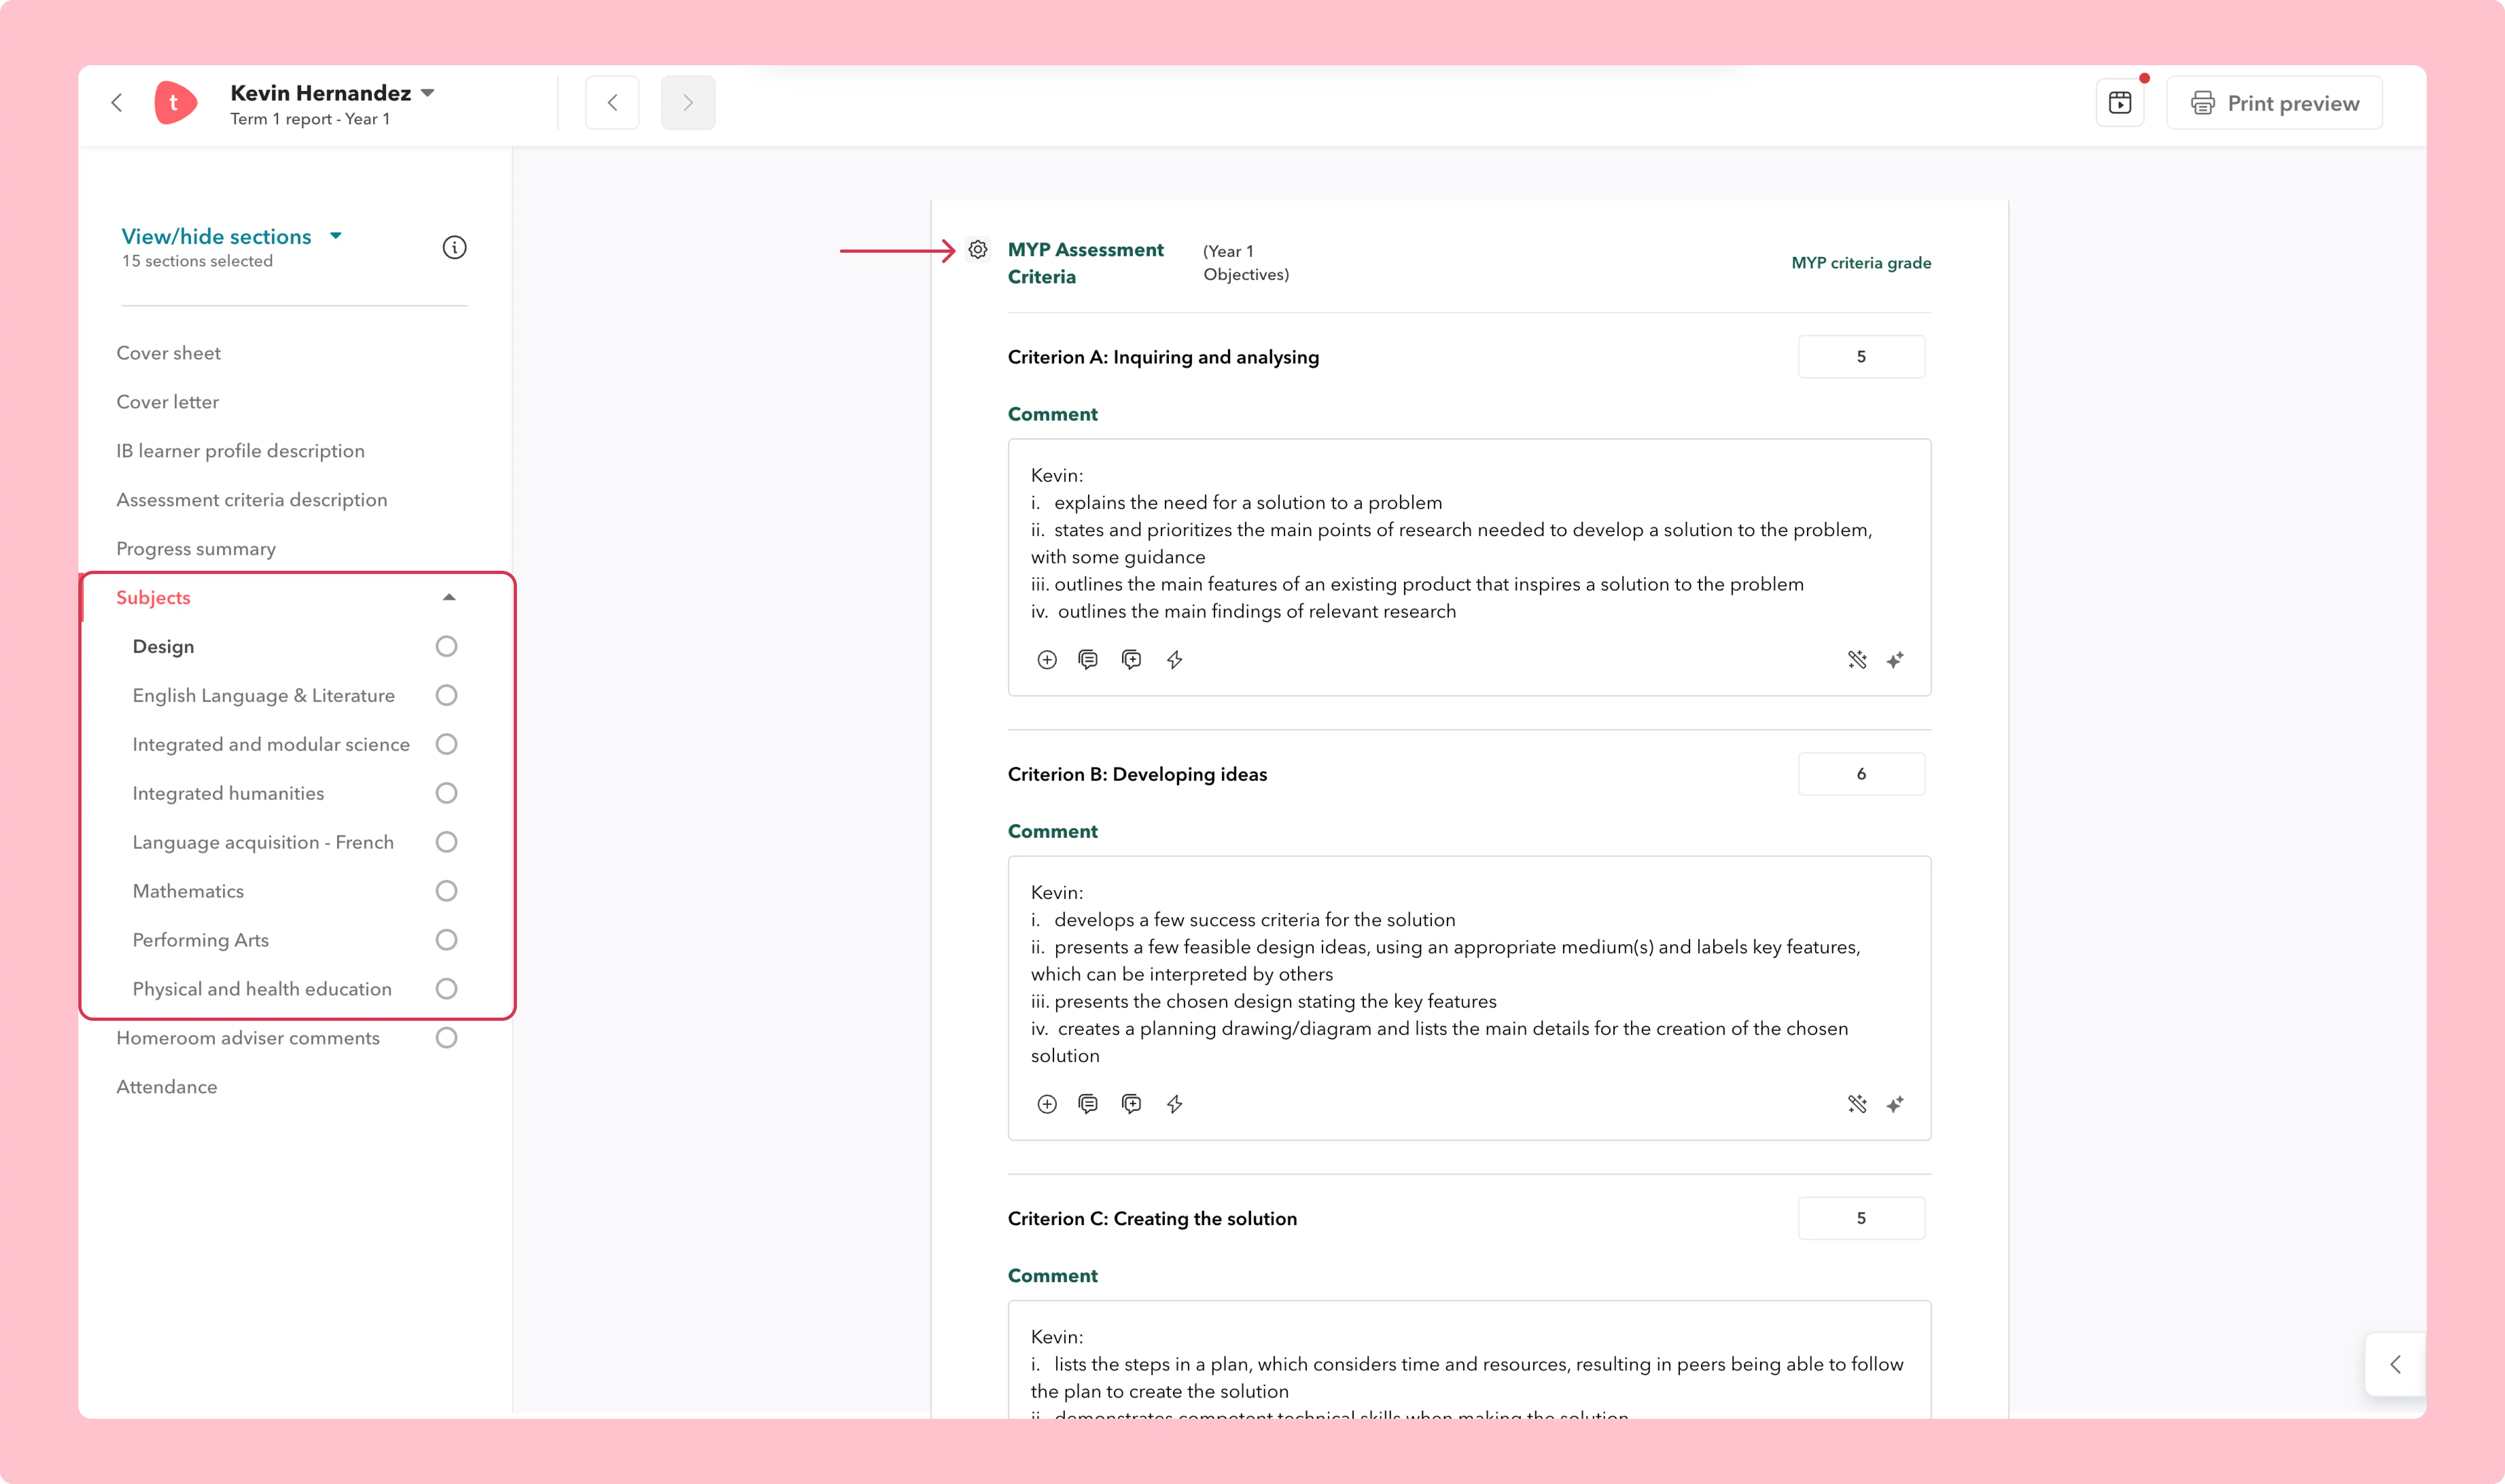Screen dimensions: 2505x1484
Task: Toggle Homeroom adviser comments status circle
Action: click(446, 1038)
